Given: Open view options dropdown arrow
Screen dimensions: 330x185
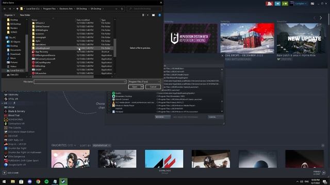Looking at the screenshot, I should tap(147, 15).
